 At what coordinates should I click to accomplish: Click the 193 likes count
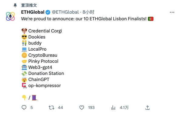91,107
